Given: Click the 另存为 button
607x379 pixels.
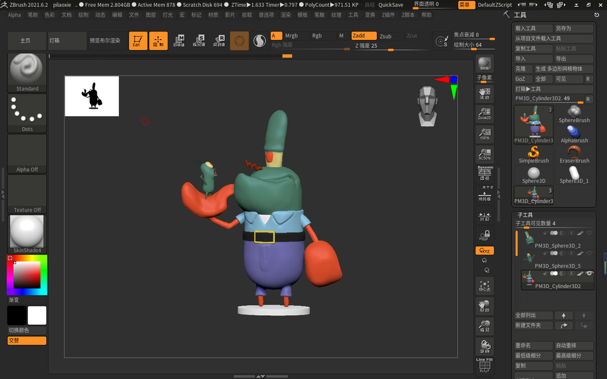Looking at the screenshot, I should (573, 28).
